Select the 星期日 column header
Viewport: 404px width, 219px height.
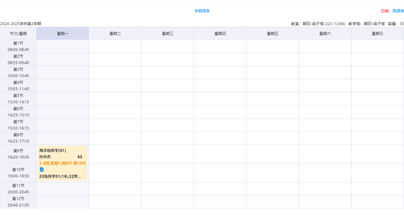(x=377, y=34)
